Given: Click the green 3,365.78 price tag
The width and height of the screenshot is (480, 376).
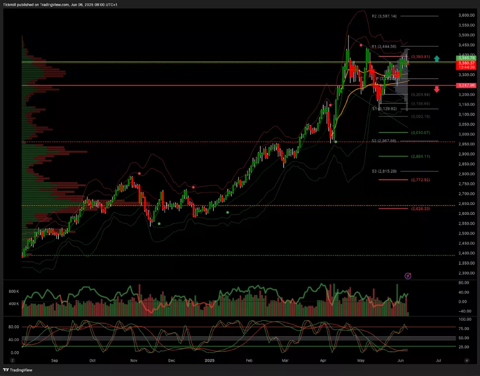Looking at the screenshot, I should [466, 58].
